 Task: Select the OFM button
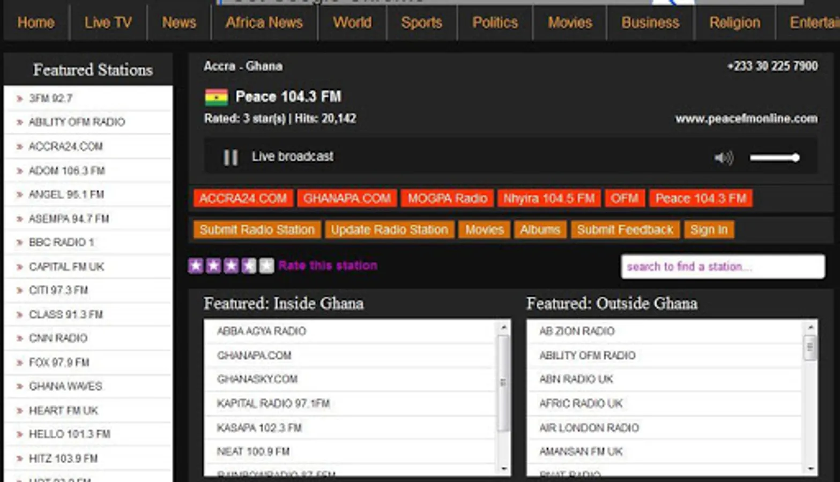pyautogui.click(x=625, y=199)
